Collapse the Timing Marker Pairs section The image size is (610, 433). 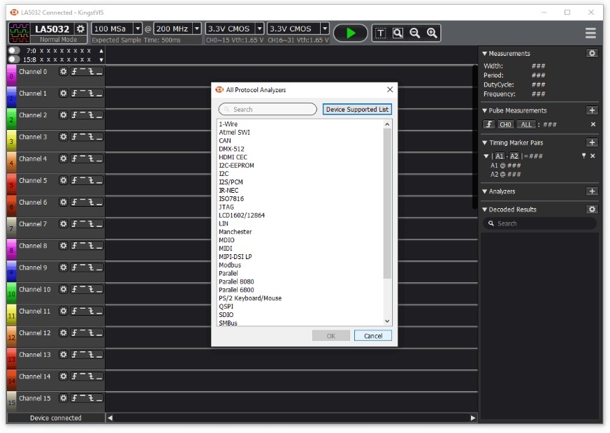(x=484, y=143)
